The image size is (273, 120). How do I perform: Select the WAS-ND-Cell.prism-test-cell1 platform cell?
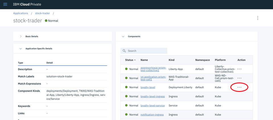click(x=224, y=78)
